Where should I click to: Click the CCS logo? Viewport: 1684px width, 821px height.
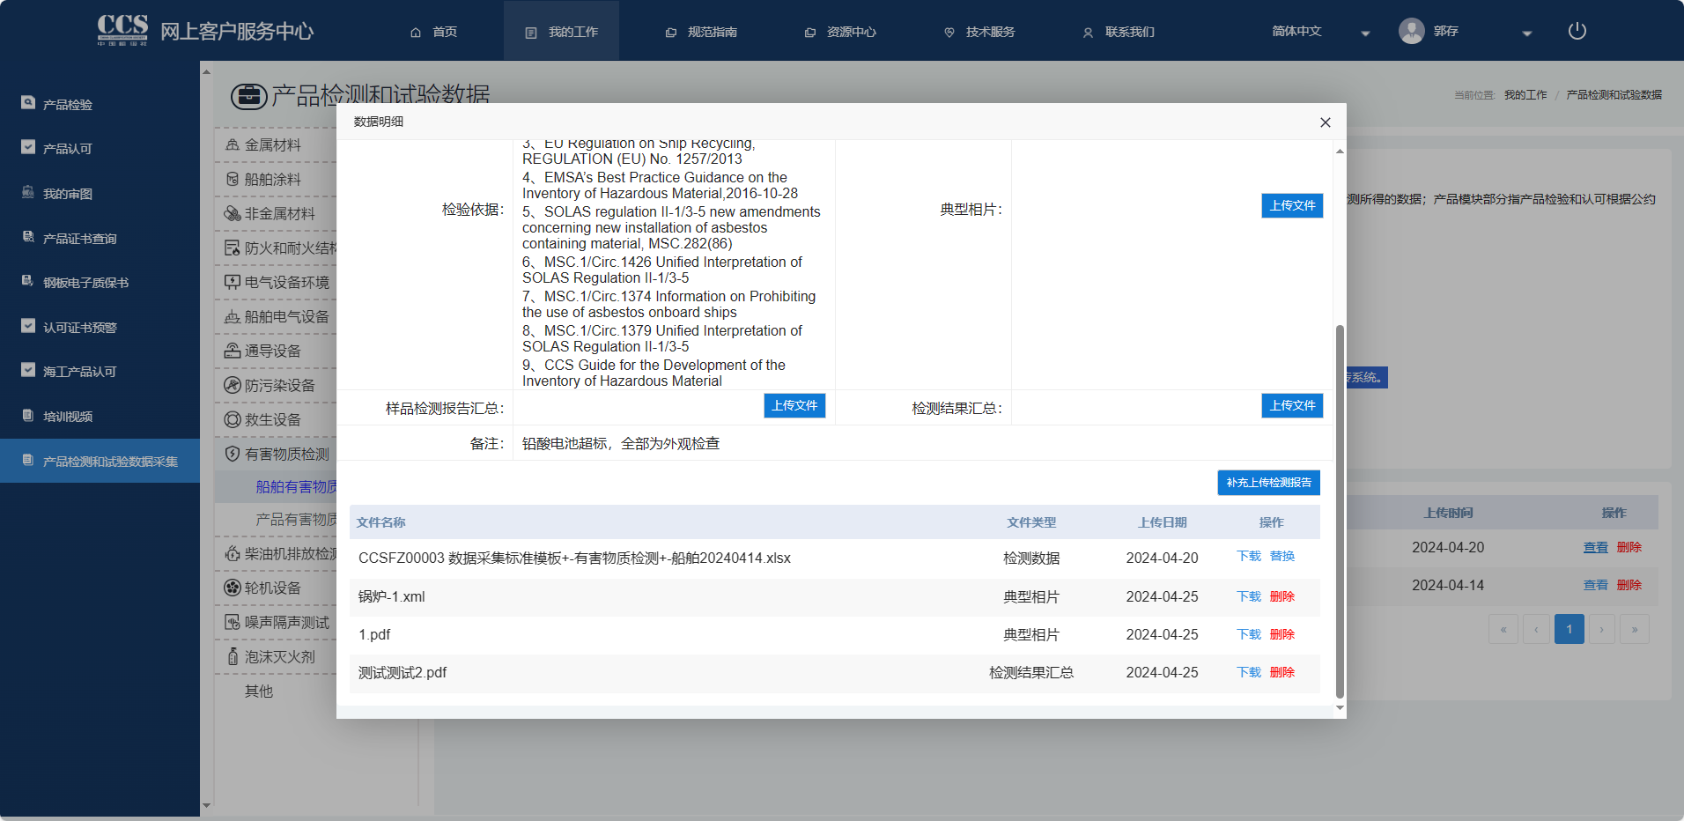[x=122, y=30]
